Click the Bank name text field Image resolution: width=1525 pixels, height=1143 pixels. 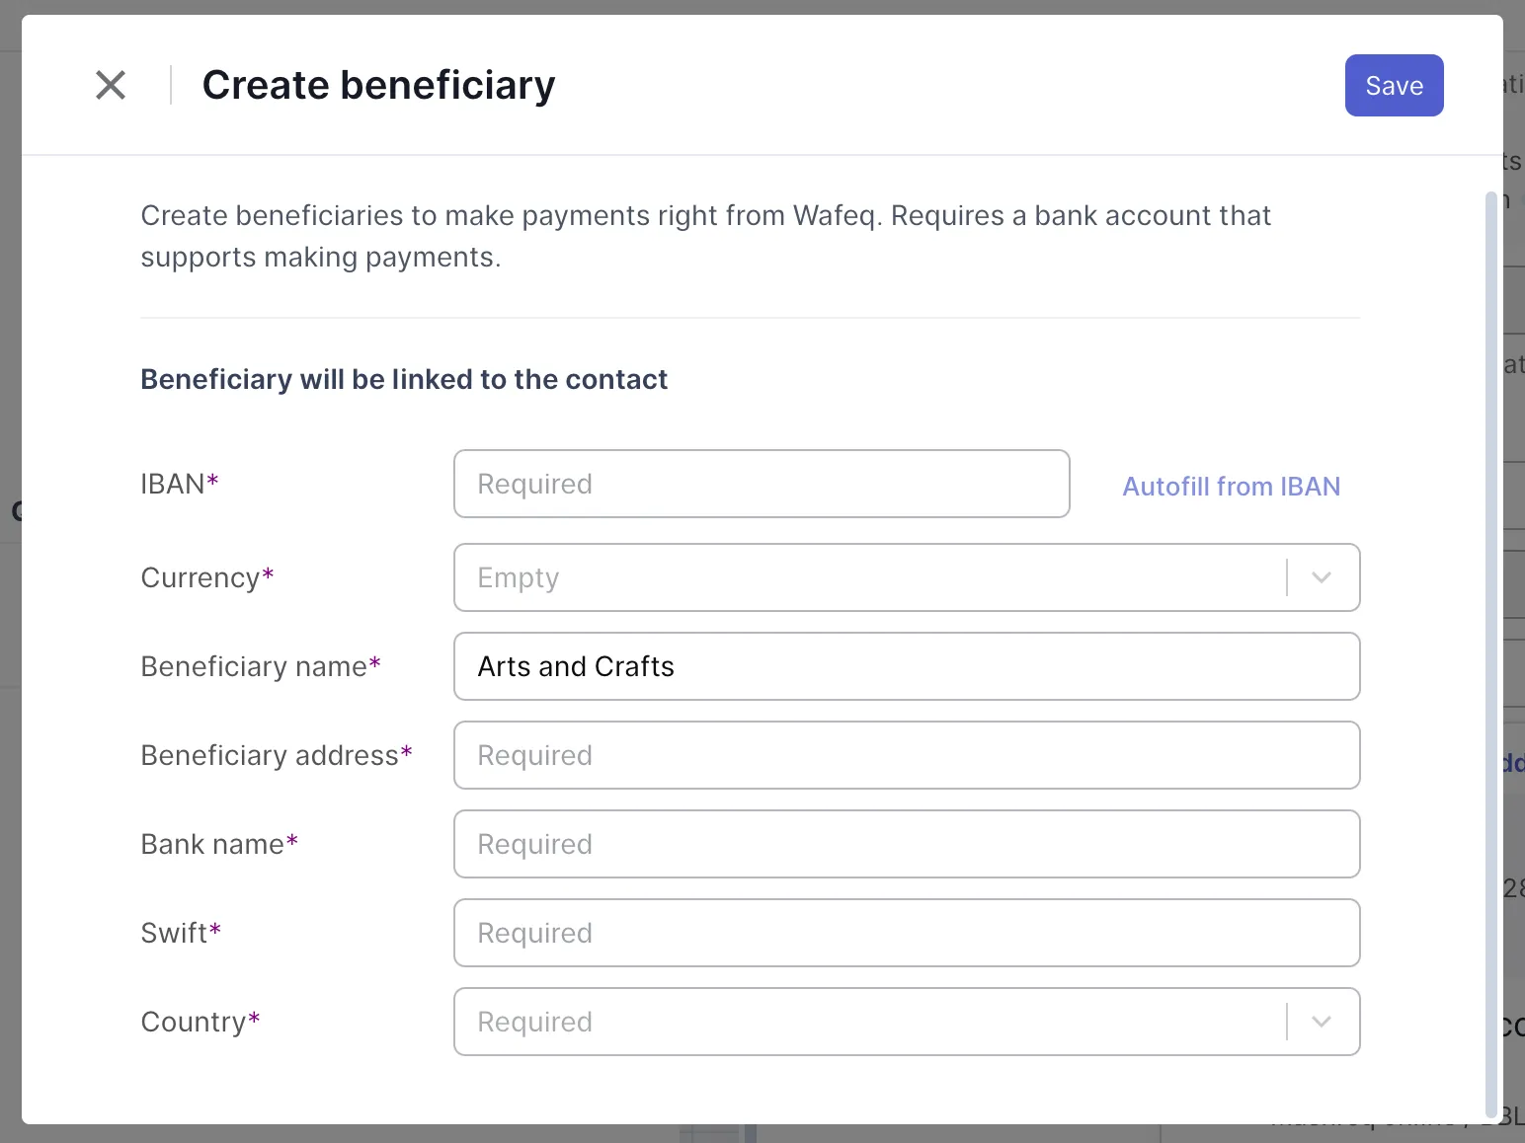point(906,844)
